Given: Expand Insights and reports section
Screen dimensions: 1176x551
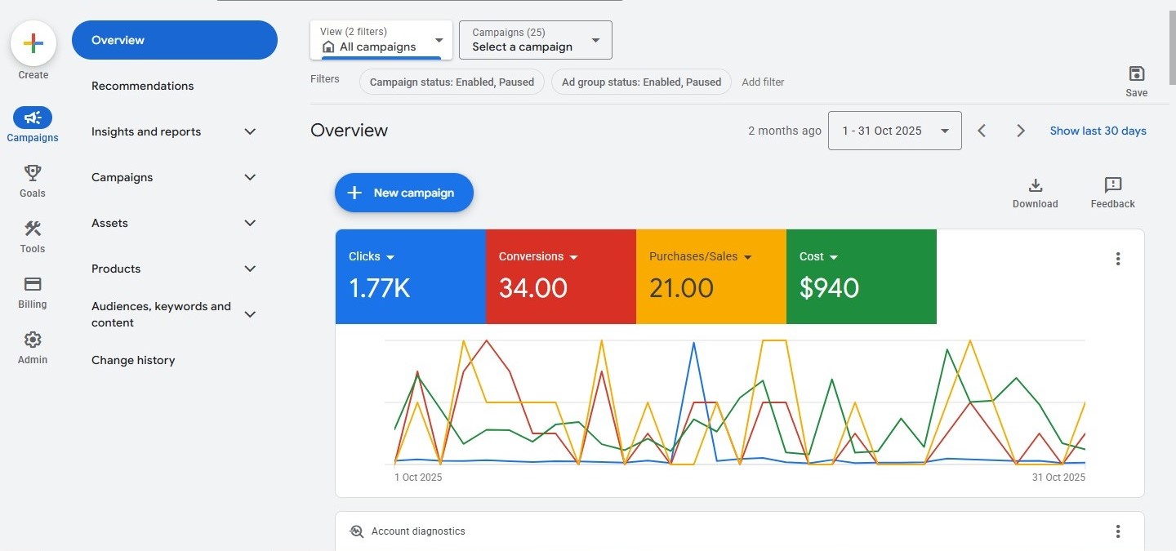Looking at the screenshot, I should (250, 131).
